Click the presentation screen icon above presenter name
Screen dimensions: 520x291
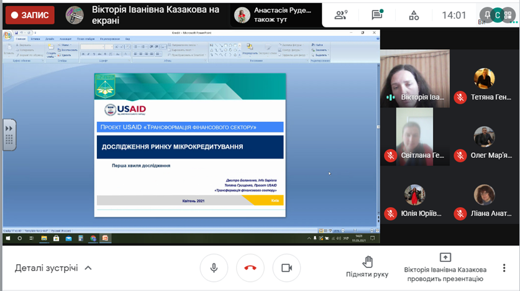point(445,257)
